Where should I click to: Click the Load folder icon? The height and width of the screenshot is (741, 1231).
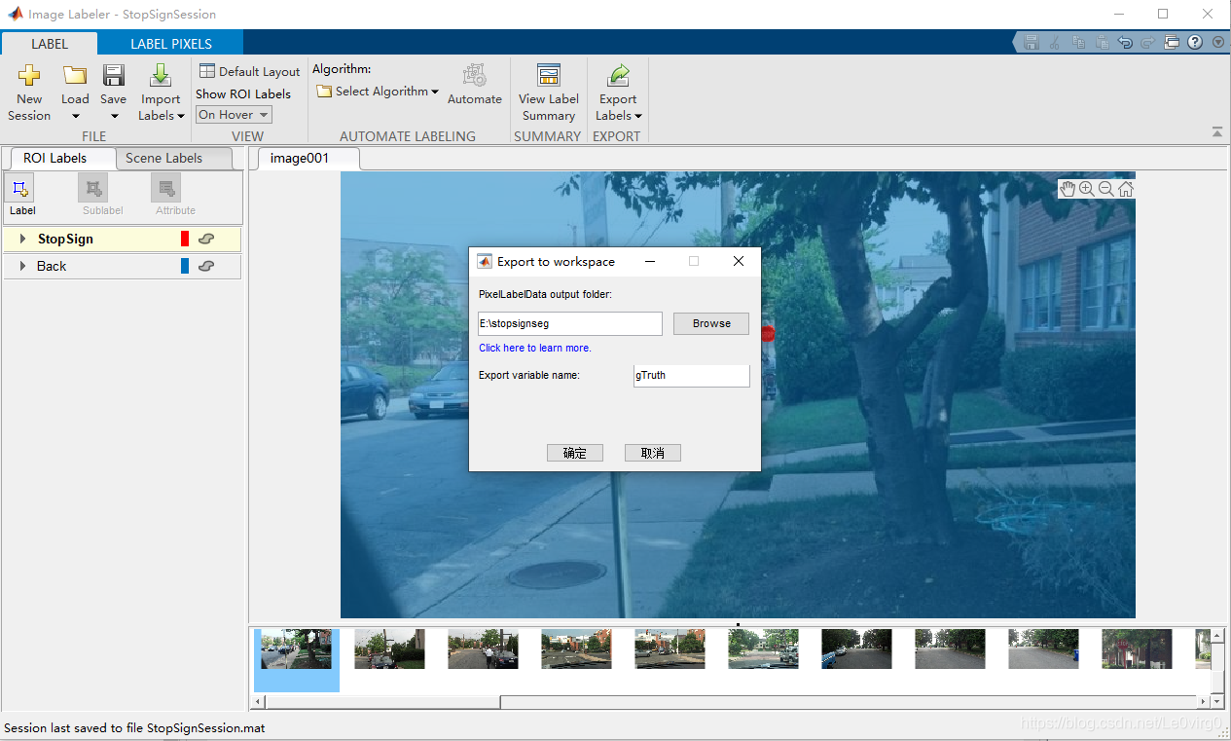coord(75,76)
